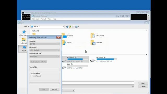Toggle the Quick Format checkbox
The width and height of the screenshot is (167, 94).
(x=31, y=76)
